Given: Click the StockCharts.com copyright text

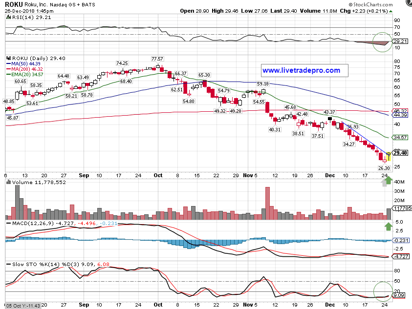Looking at the screenshot, I should pyautogui.click(x=386, y=3).
